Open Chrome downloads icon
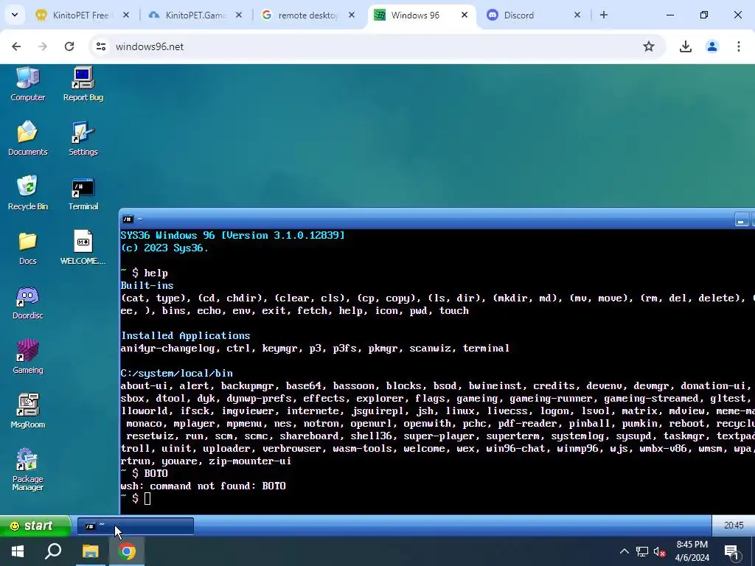 pyautogui.click(x=685, y=46)
